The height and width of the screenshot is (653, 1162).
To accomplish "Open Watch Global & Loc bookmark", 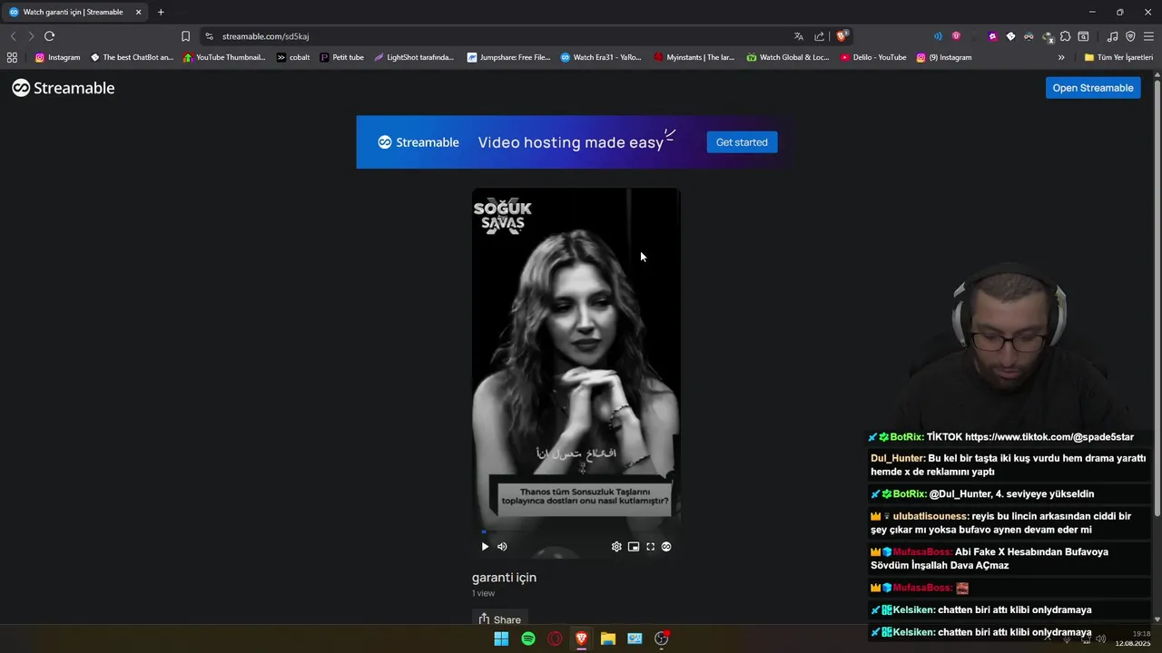I will (x=787, y=57).
